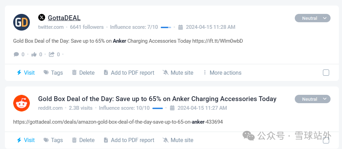Viewport: 342px width, 149px height.
Task: Visit the Reddit mention
Action: click(x=26, y=140)
